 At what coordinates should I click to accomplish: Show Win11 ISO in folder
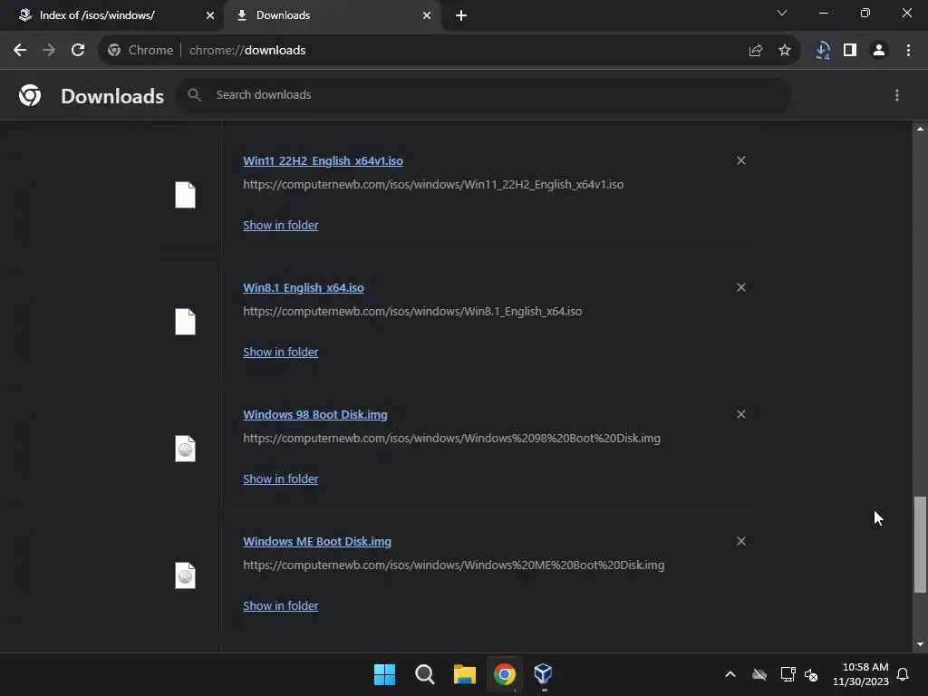coord(281,226)
